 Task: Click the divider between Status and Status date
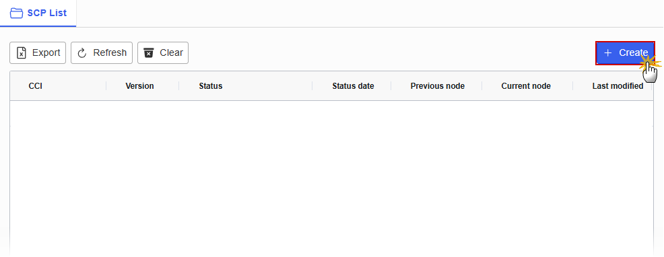pyautogui.click(x=312, y=86)
